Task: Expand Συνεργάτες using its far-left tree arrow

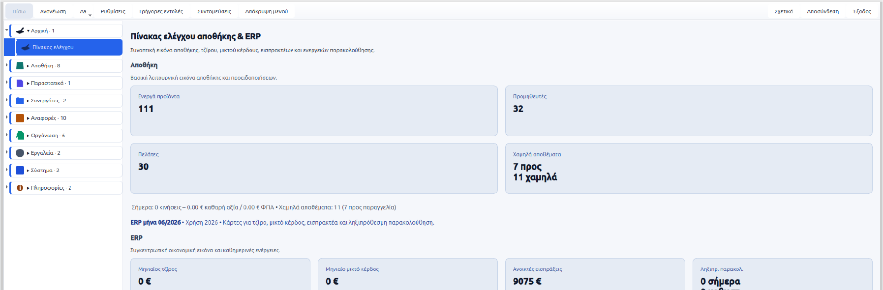Action: (x=6, y=100)
